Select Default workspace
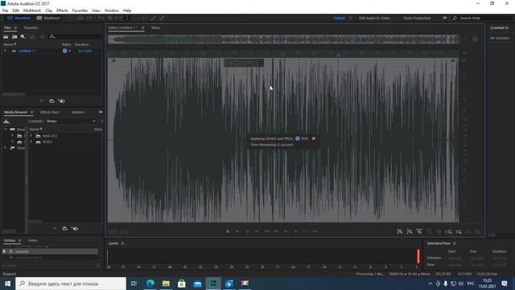The height and width of the screenshot is (290, 515). click(x=340, y=18)
